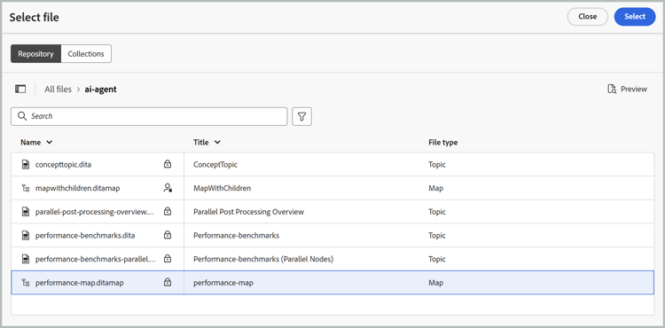
Task: Click lock icon on concepttopic.dita row
Action: tap(168, 164)
